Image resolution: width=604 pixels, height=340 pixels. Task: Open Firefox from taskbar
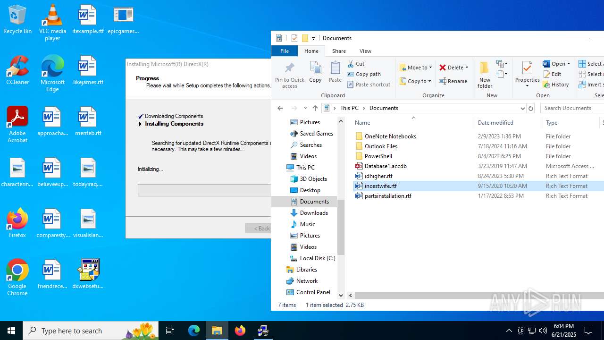click(x=240, y=331)
